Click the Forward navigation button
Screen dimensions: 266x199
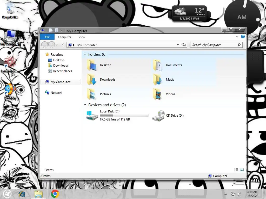point(52,45)
